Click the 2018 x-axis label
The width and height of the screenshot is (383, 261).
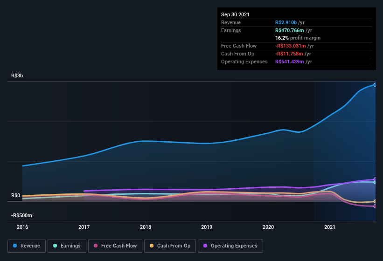click(x=146, y=227)
